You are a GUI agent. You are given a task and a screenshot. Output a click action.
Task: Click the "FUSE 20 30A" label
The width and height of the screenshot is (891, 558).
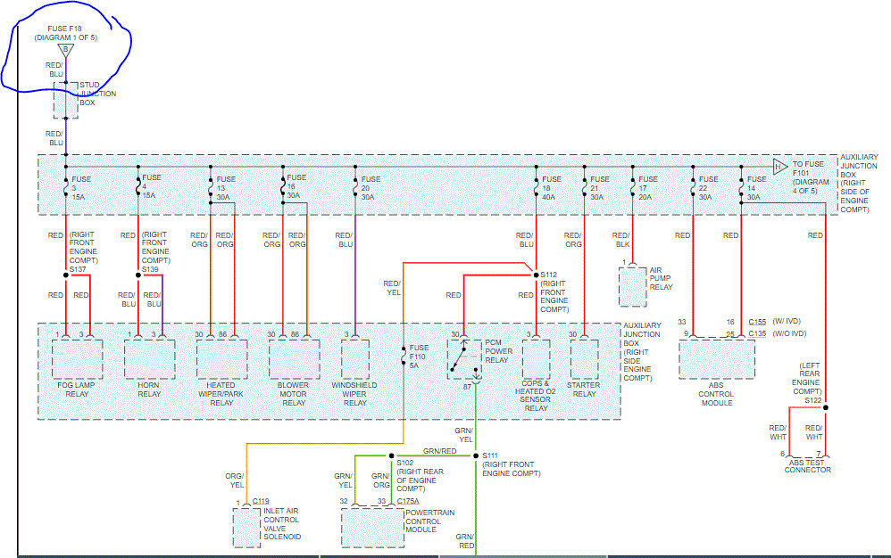tap(371, 188)
